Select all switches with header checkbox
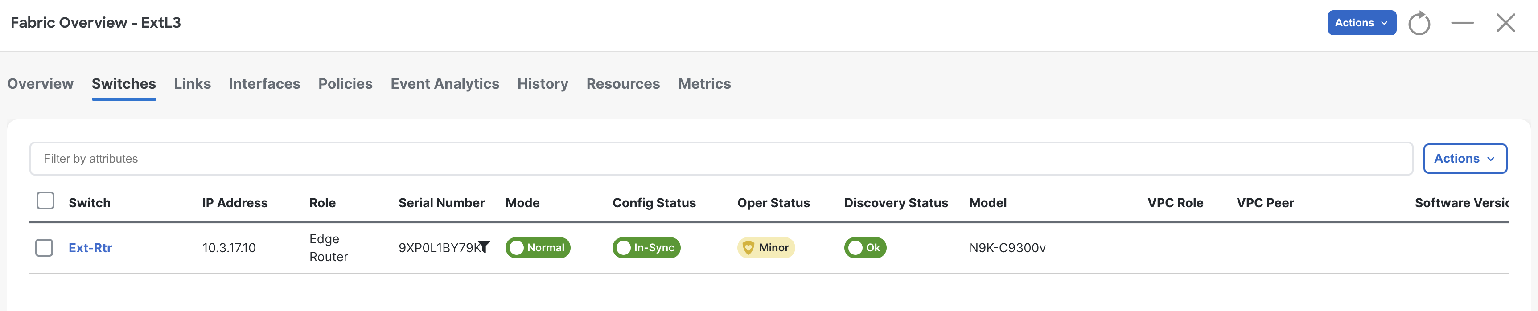Viewport: 1538px width, 311px height. [45, 201]
